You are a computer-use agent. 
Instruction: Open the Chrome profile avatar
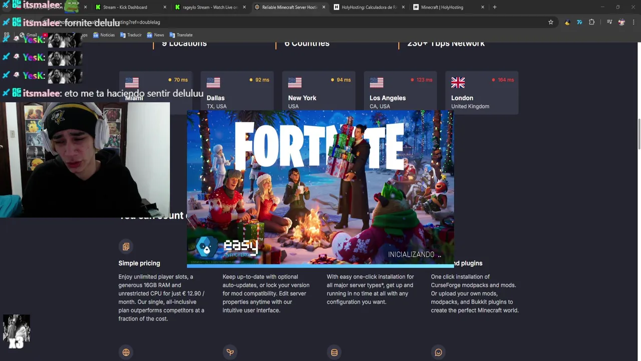tap(621, 22)
